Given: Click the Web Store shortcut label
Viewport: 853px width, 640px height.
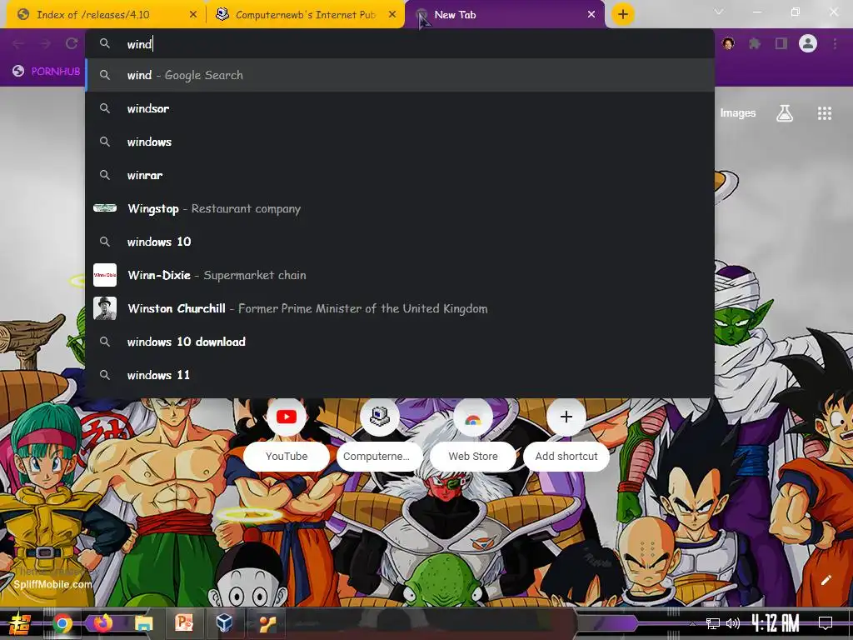Looking at the screenshot, I should point(473,456).
